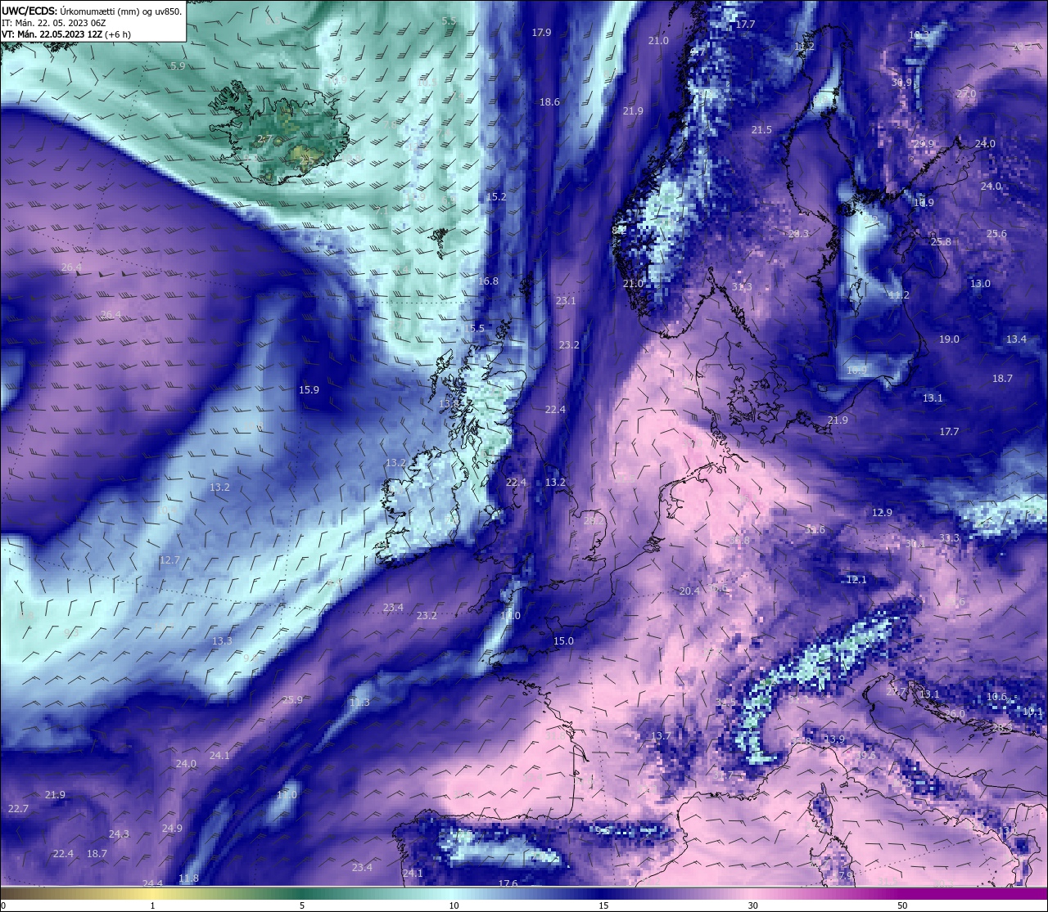
Task: Click the map value 15.9
Action: pyautogui.click(x=309, y=390)
